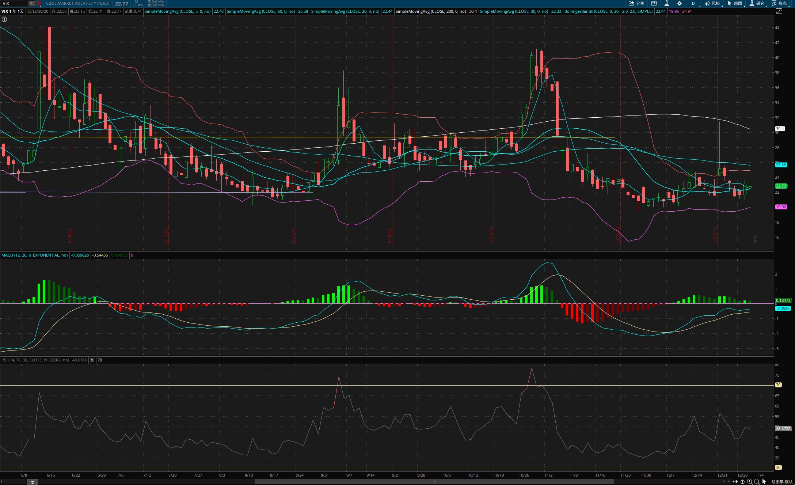Click the CBOE MARKET VOLATILITY INDEX title
Viewport: 795px width, 485px height.
coord(77,3)
